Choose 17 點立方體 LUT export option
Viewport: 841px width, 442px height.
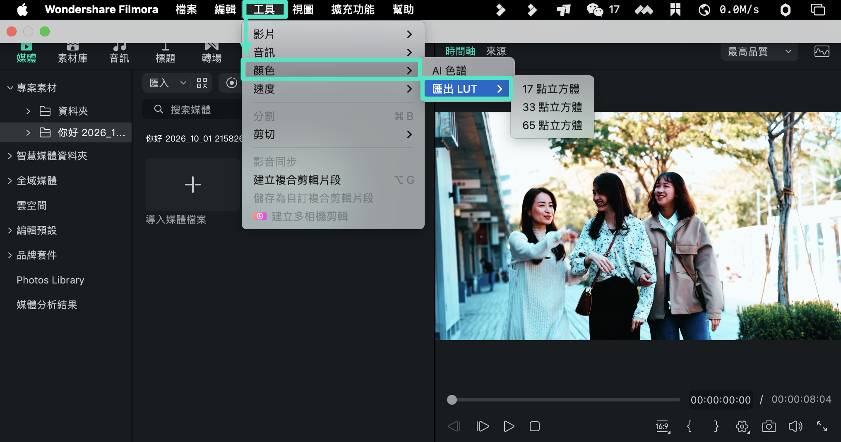click(x=552, y=89)
